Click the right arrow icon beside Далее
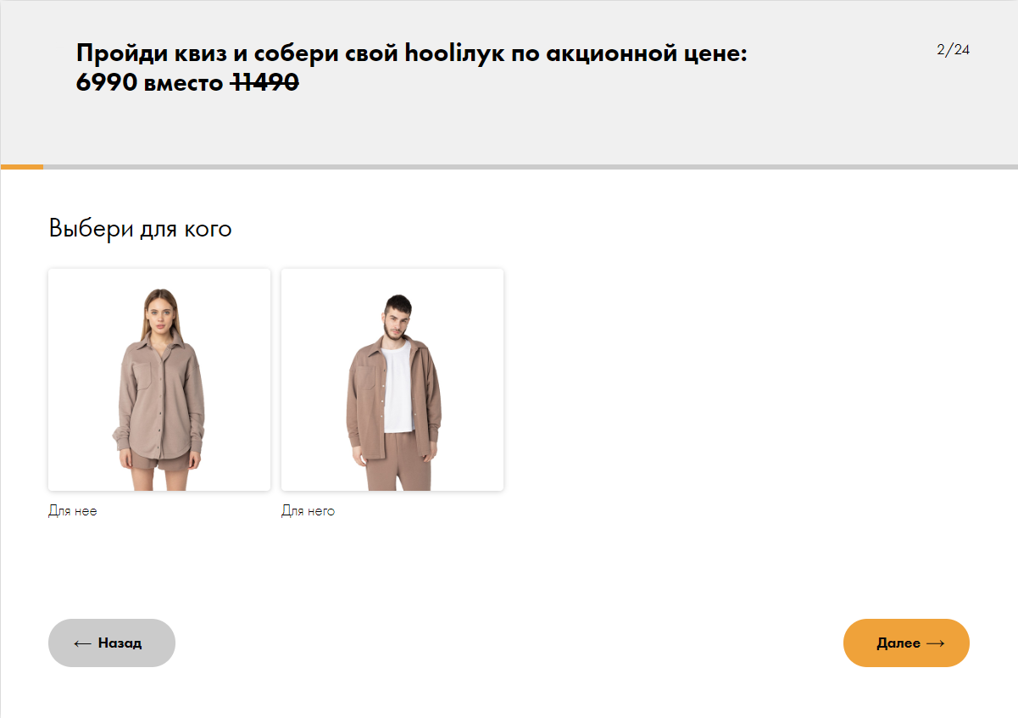1018x718 pixels. click(935, 643)
